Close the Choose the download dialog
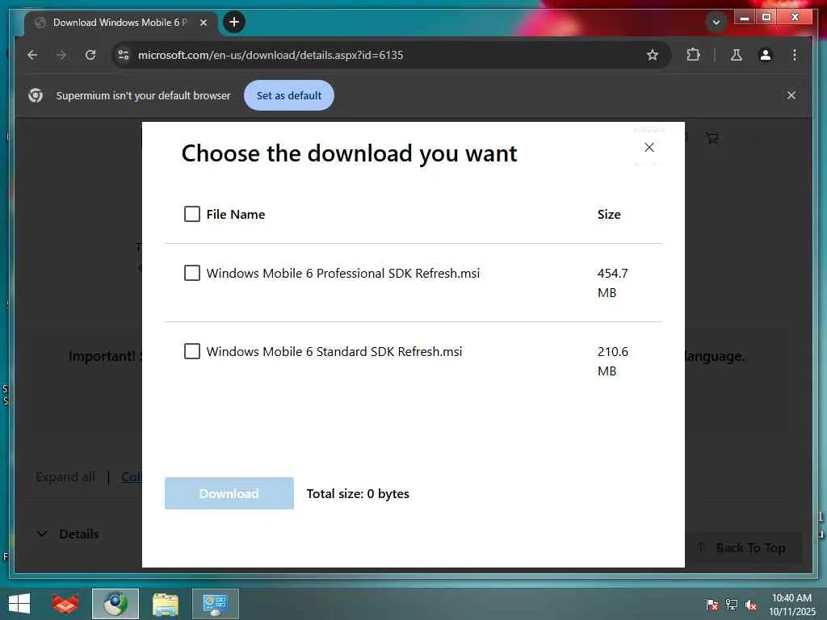Screen dimensions: 827x620 649,148
